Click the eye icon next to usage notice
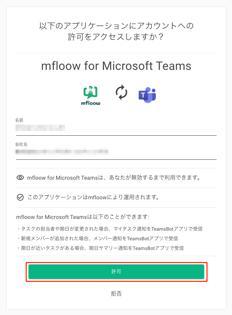 (x=20, y=178)
